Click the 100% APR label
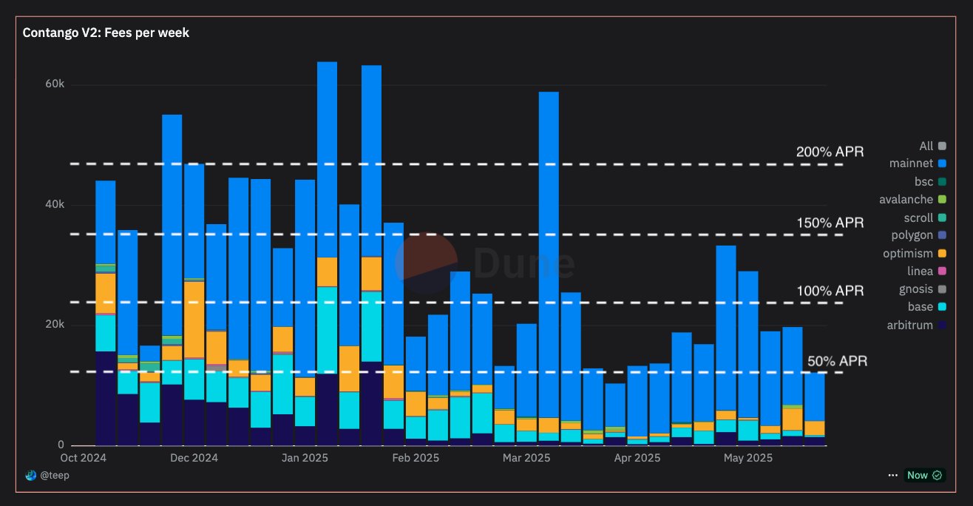This screenshot has height=506, width=973. 830,291
